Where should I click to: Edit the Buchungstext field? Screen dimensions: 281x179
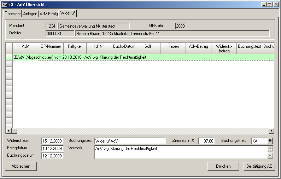pos(130,141)
